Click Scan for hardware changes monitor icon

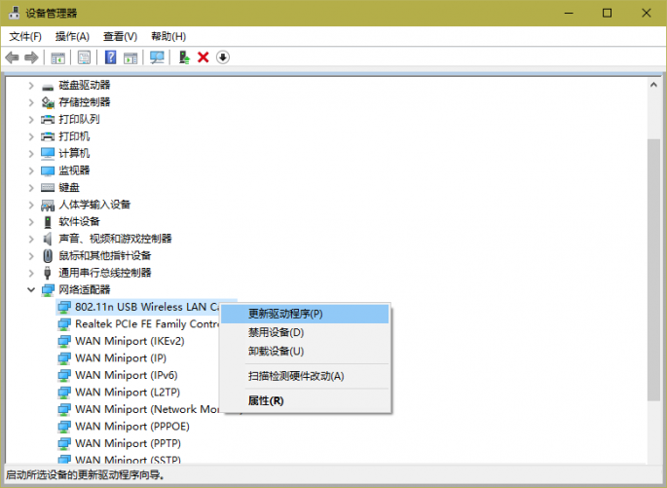click(x=157, y=57)
